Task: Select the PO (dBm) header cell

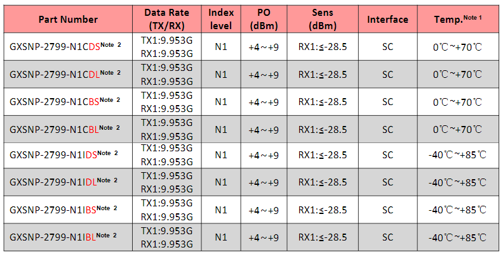Action: [x=264, y=19]
